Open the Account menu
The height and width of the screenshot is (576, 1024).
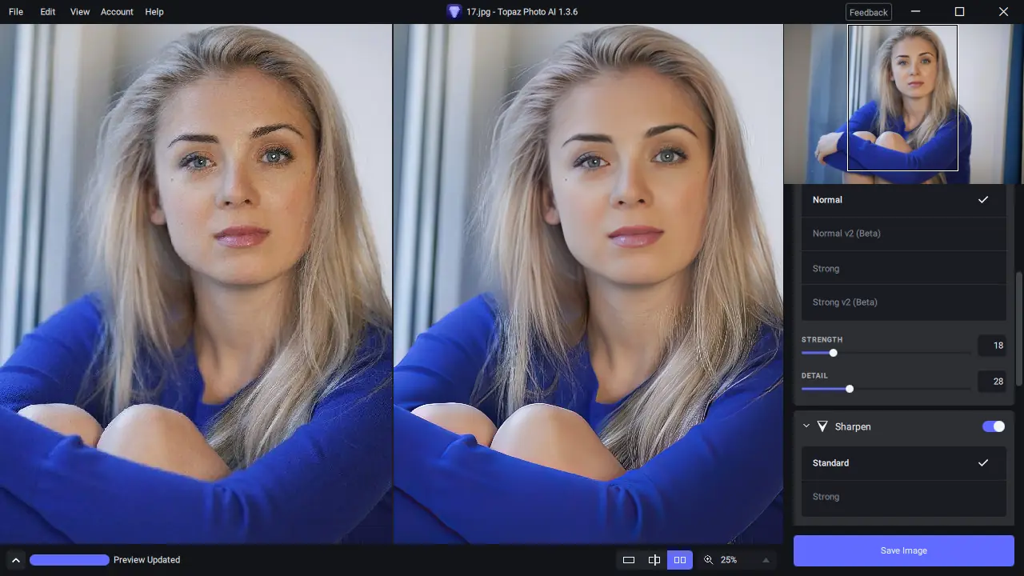click(x=117, y=12)
